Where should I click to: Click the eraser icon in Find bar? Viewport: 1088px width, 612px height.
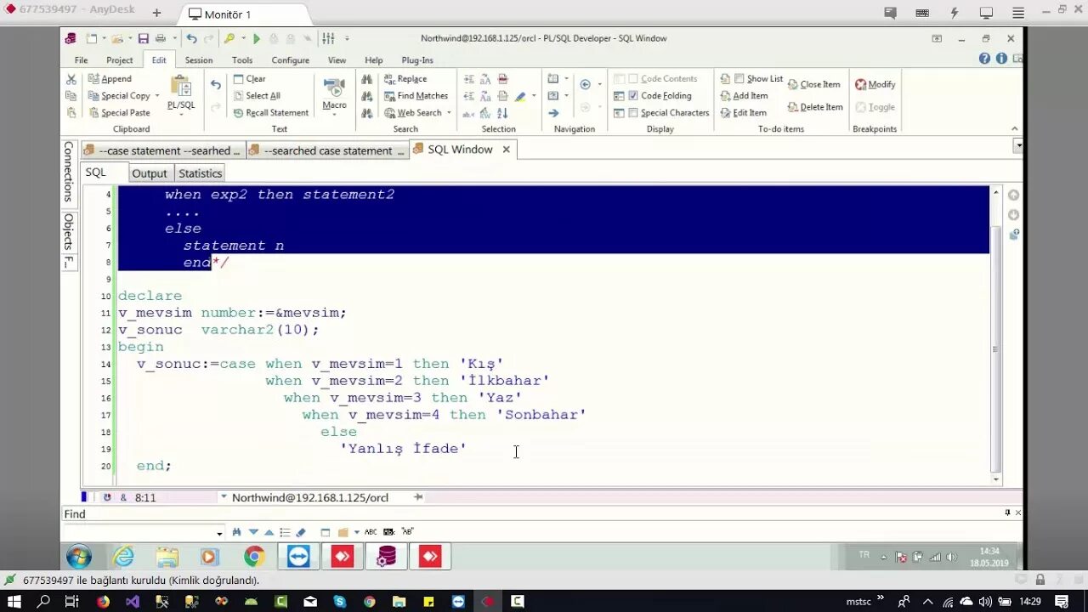300,532
